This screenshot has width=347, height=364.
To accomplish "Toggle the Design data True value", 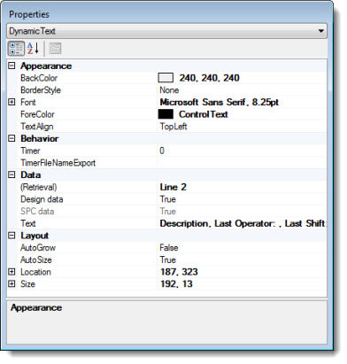I will point(242,199).
